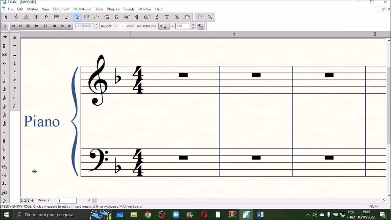391x220 pixels.
Task: Open the MIDI/Audio menu
Action: [82, 9]
